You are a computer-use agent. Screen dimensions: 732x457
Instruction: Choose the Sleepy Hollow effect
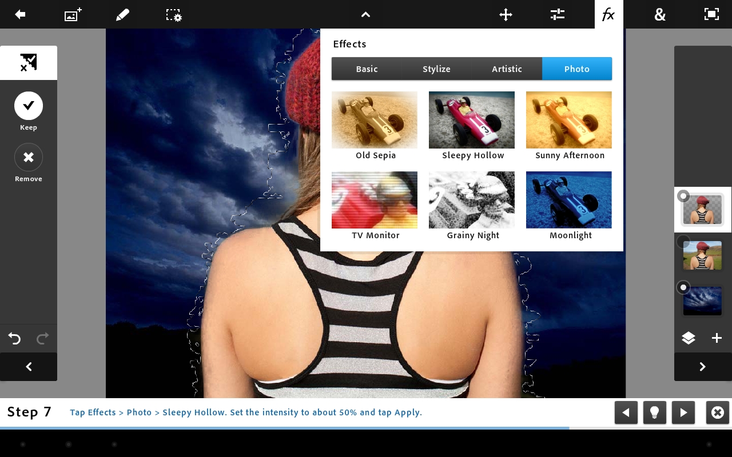(472, 120)
